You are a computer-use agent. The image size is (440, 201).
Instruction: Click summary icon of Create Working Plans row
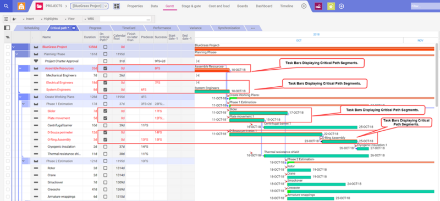click(x=36, y=97)
